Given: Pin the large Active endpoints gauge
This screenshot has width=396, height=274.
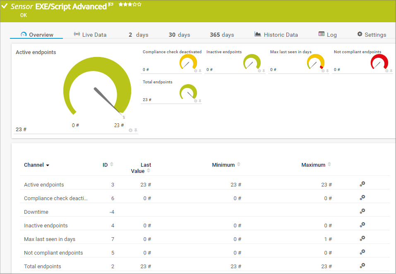Looking at the screenshot, I should click(x=136, y=130).
